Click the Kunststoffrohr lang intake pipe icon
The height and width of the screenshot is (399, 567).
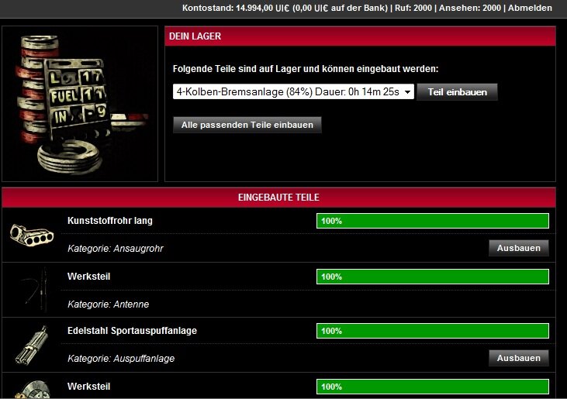(x=32, y=234)
